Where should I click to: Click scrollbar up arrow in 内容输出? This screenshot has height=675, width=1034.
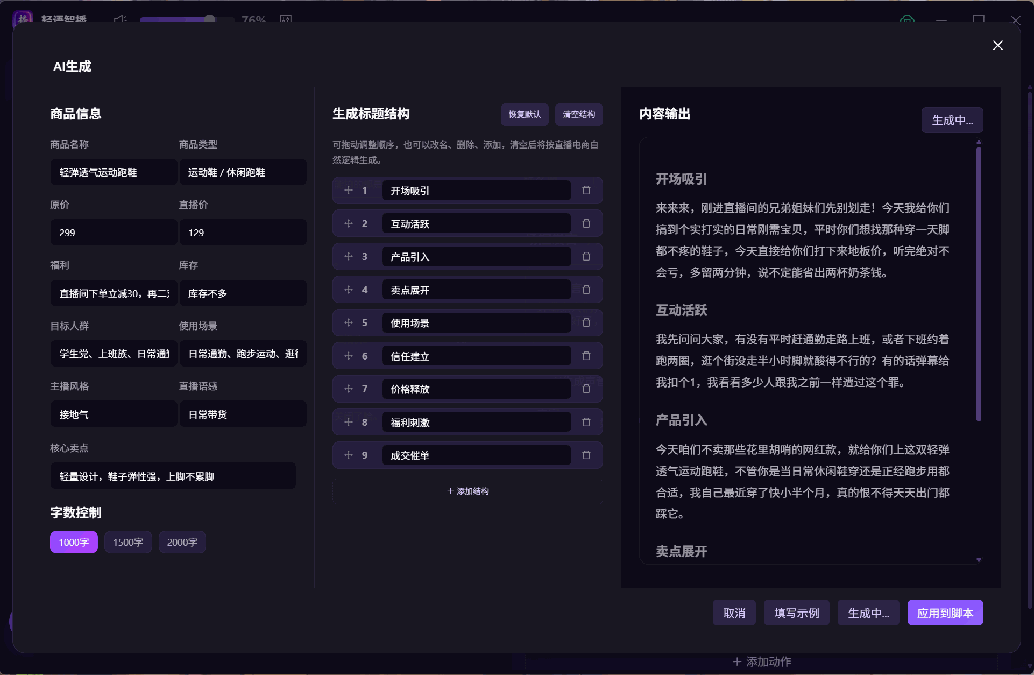pyautogui.click(x=979, y=142)
